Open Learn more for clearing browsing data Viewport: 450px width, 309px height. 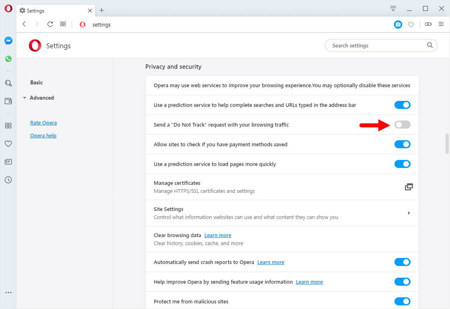(218, 235)
